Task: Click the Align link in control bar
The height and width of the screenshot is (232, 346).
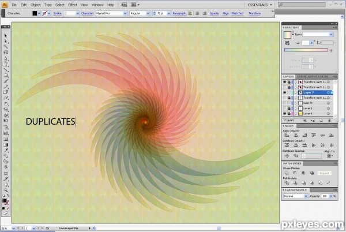Action: 225,13
